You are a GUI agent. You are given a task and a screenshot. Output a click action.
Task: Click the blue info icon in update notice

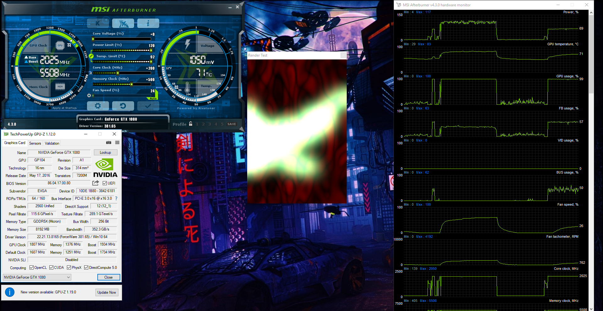(x=10, y=292)
